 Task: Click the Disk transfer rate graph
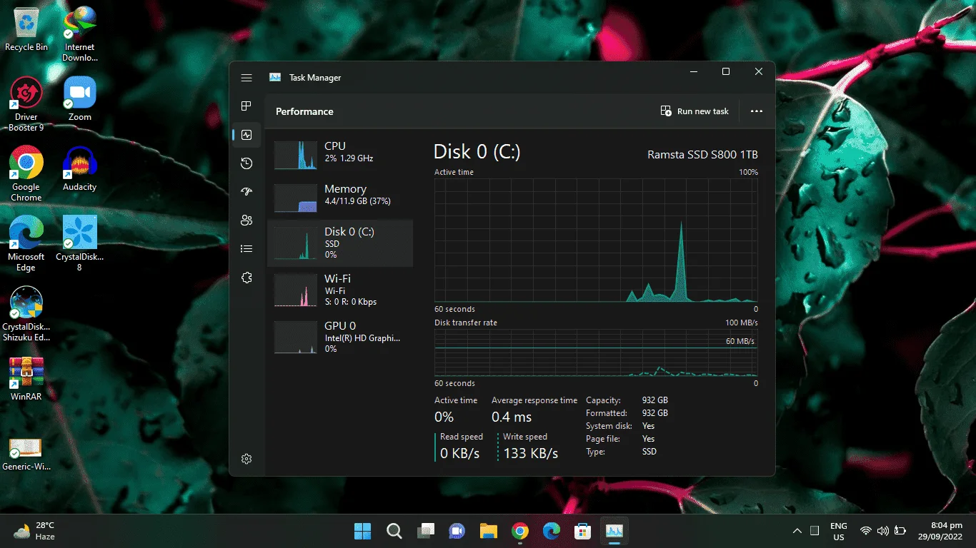[596, 352]
